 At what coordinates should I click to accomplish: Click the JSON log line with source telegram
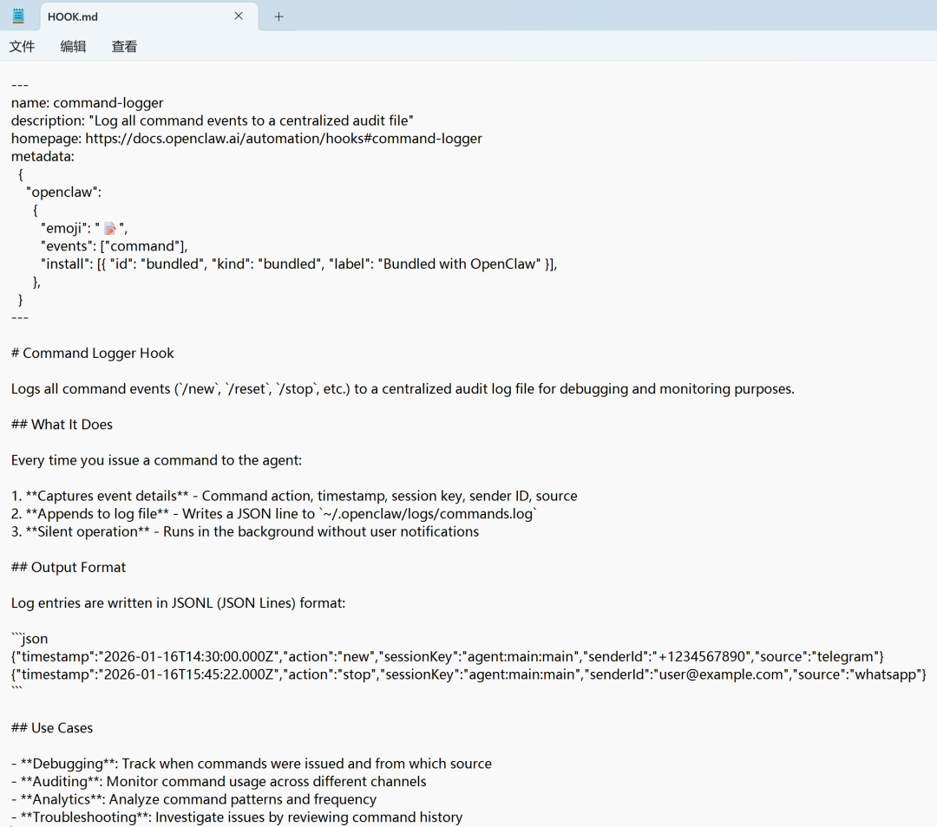447,657
